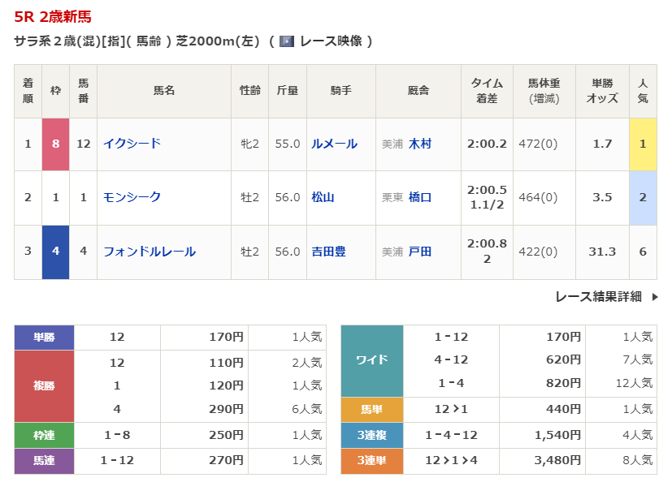This screenshot has width=672, height=482.
Task: Open trainer 木村's page
Action: click(420, 144)
